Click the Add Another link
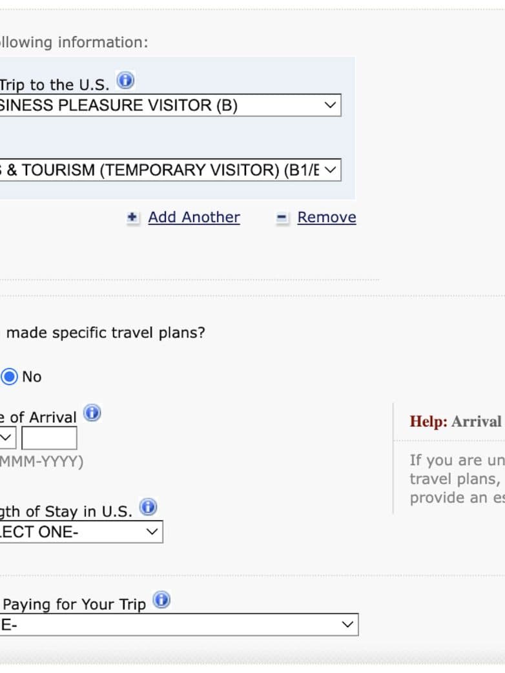Viewport: 505px width, 673px height. (x=194, y=218)
